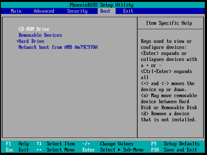The width and height of the screenshot is (207, 155).
Task: Click the Select Menu legend text
Action: coord(61,150)
